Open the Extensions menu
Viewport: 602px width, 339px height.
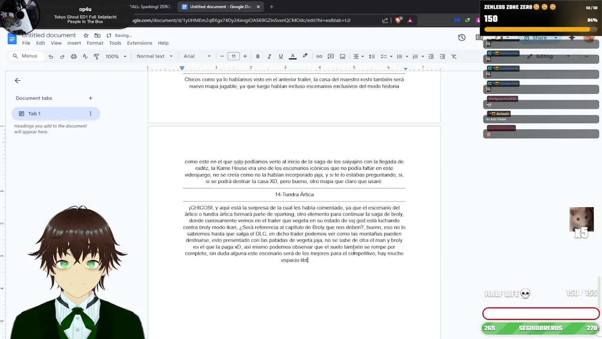139,43
